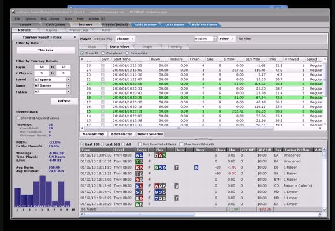Click the Manual Entry button

[x=94, y=134]
